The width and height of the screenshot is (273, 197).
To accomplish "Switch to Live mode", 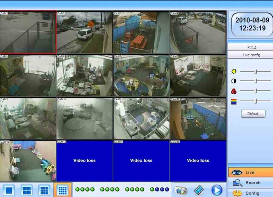I will [x=250, y=173].
